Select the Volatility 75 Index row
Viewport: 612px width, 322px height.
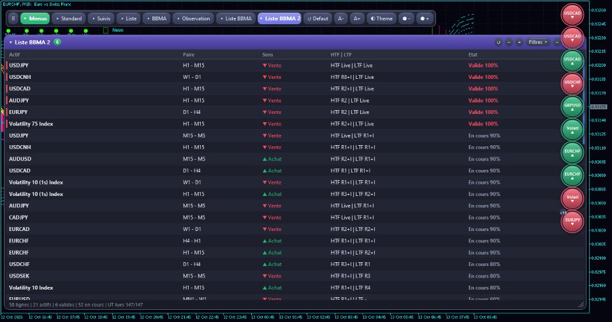(295, 123)
